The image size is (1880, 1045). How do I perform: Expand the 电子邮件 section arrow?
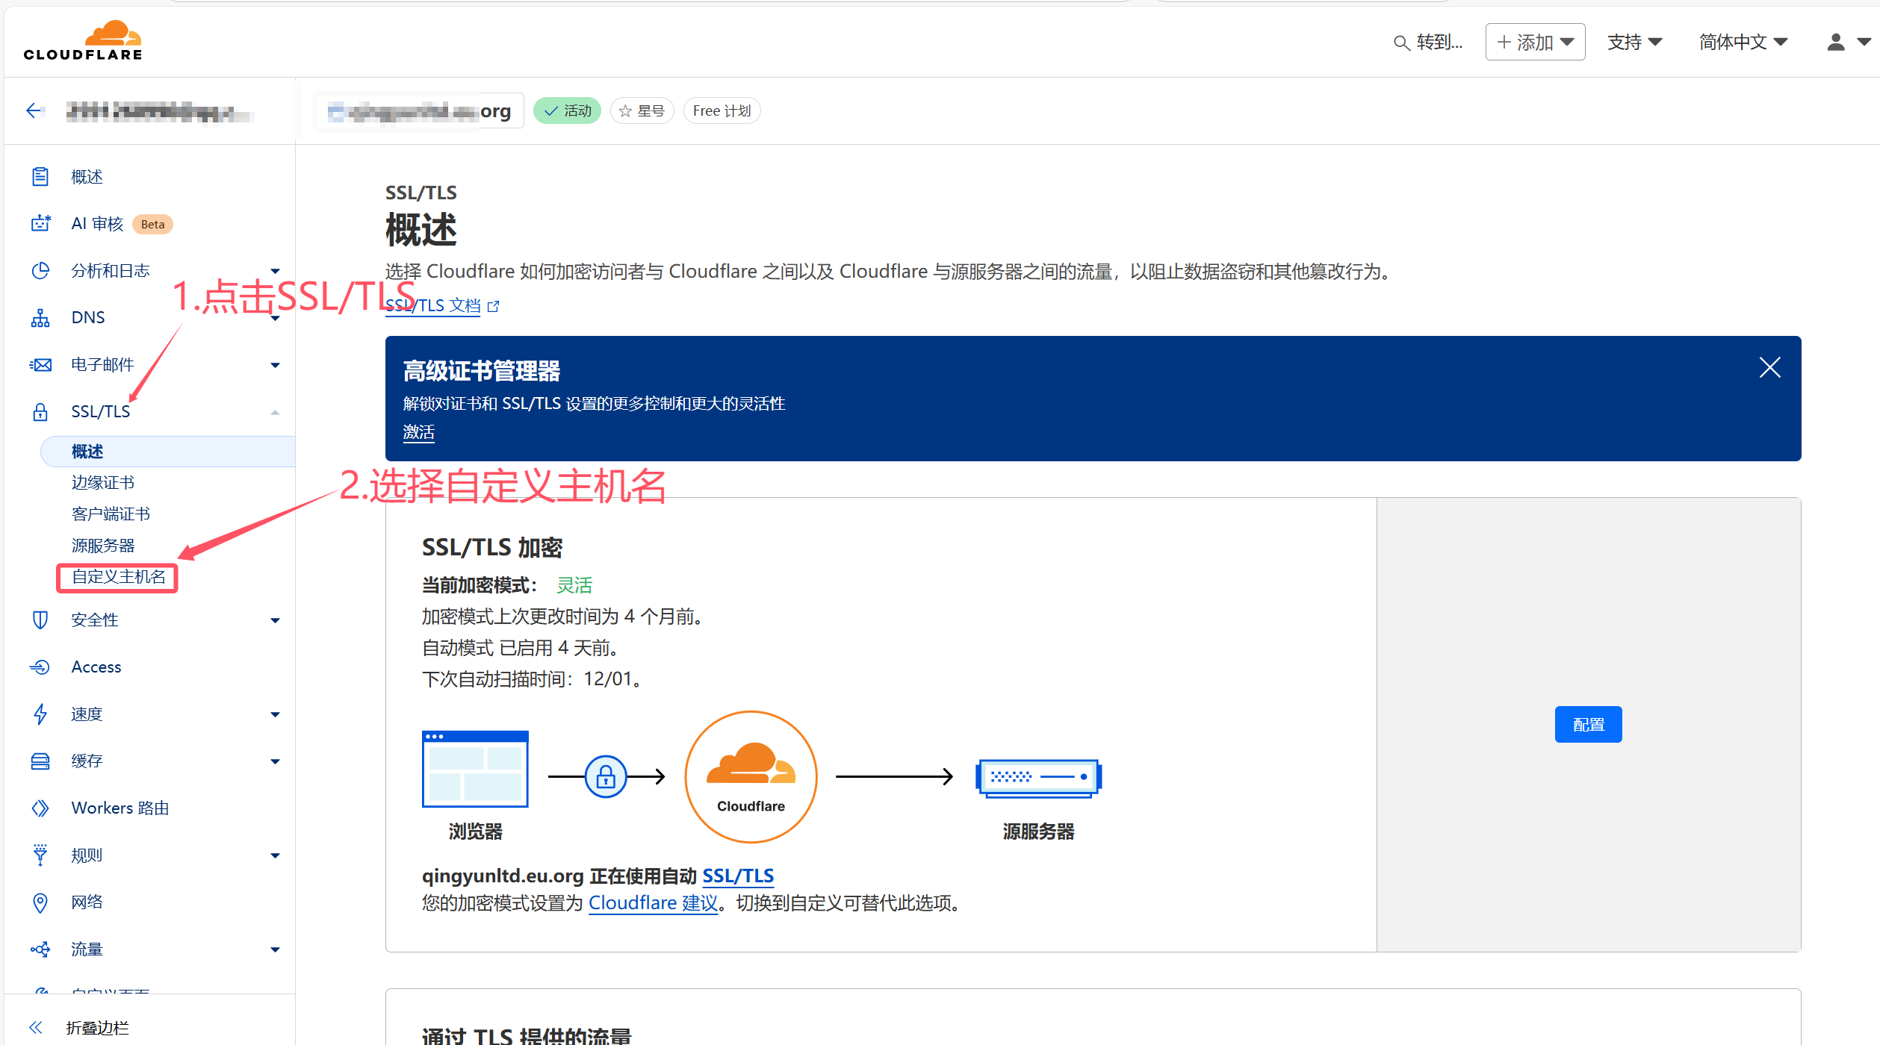[x=275, y=365]
